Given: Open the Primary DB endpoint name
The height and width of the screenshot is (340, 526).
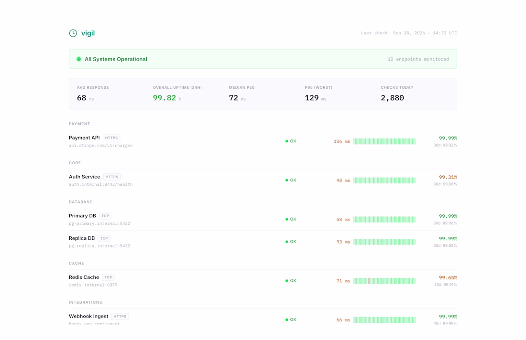Looking at the screenshot, I should (x=83, y=216).
